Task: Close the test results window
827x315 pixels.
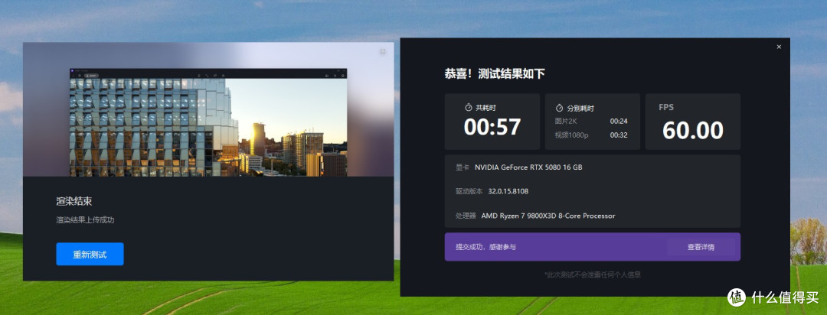Action: (779, 47)
